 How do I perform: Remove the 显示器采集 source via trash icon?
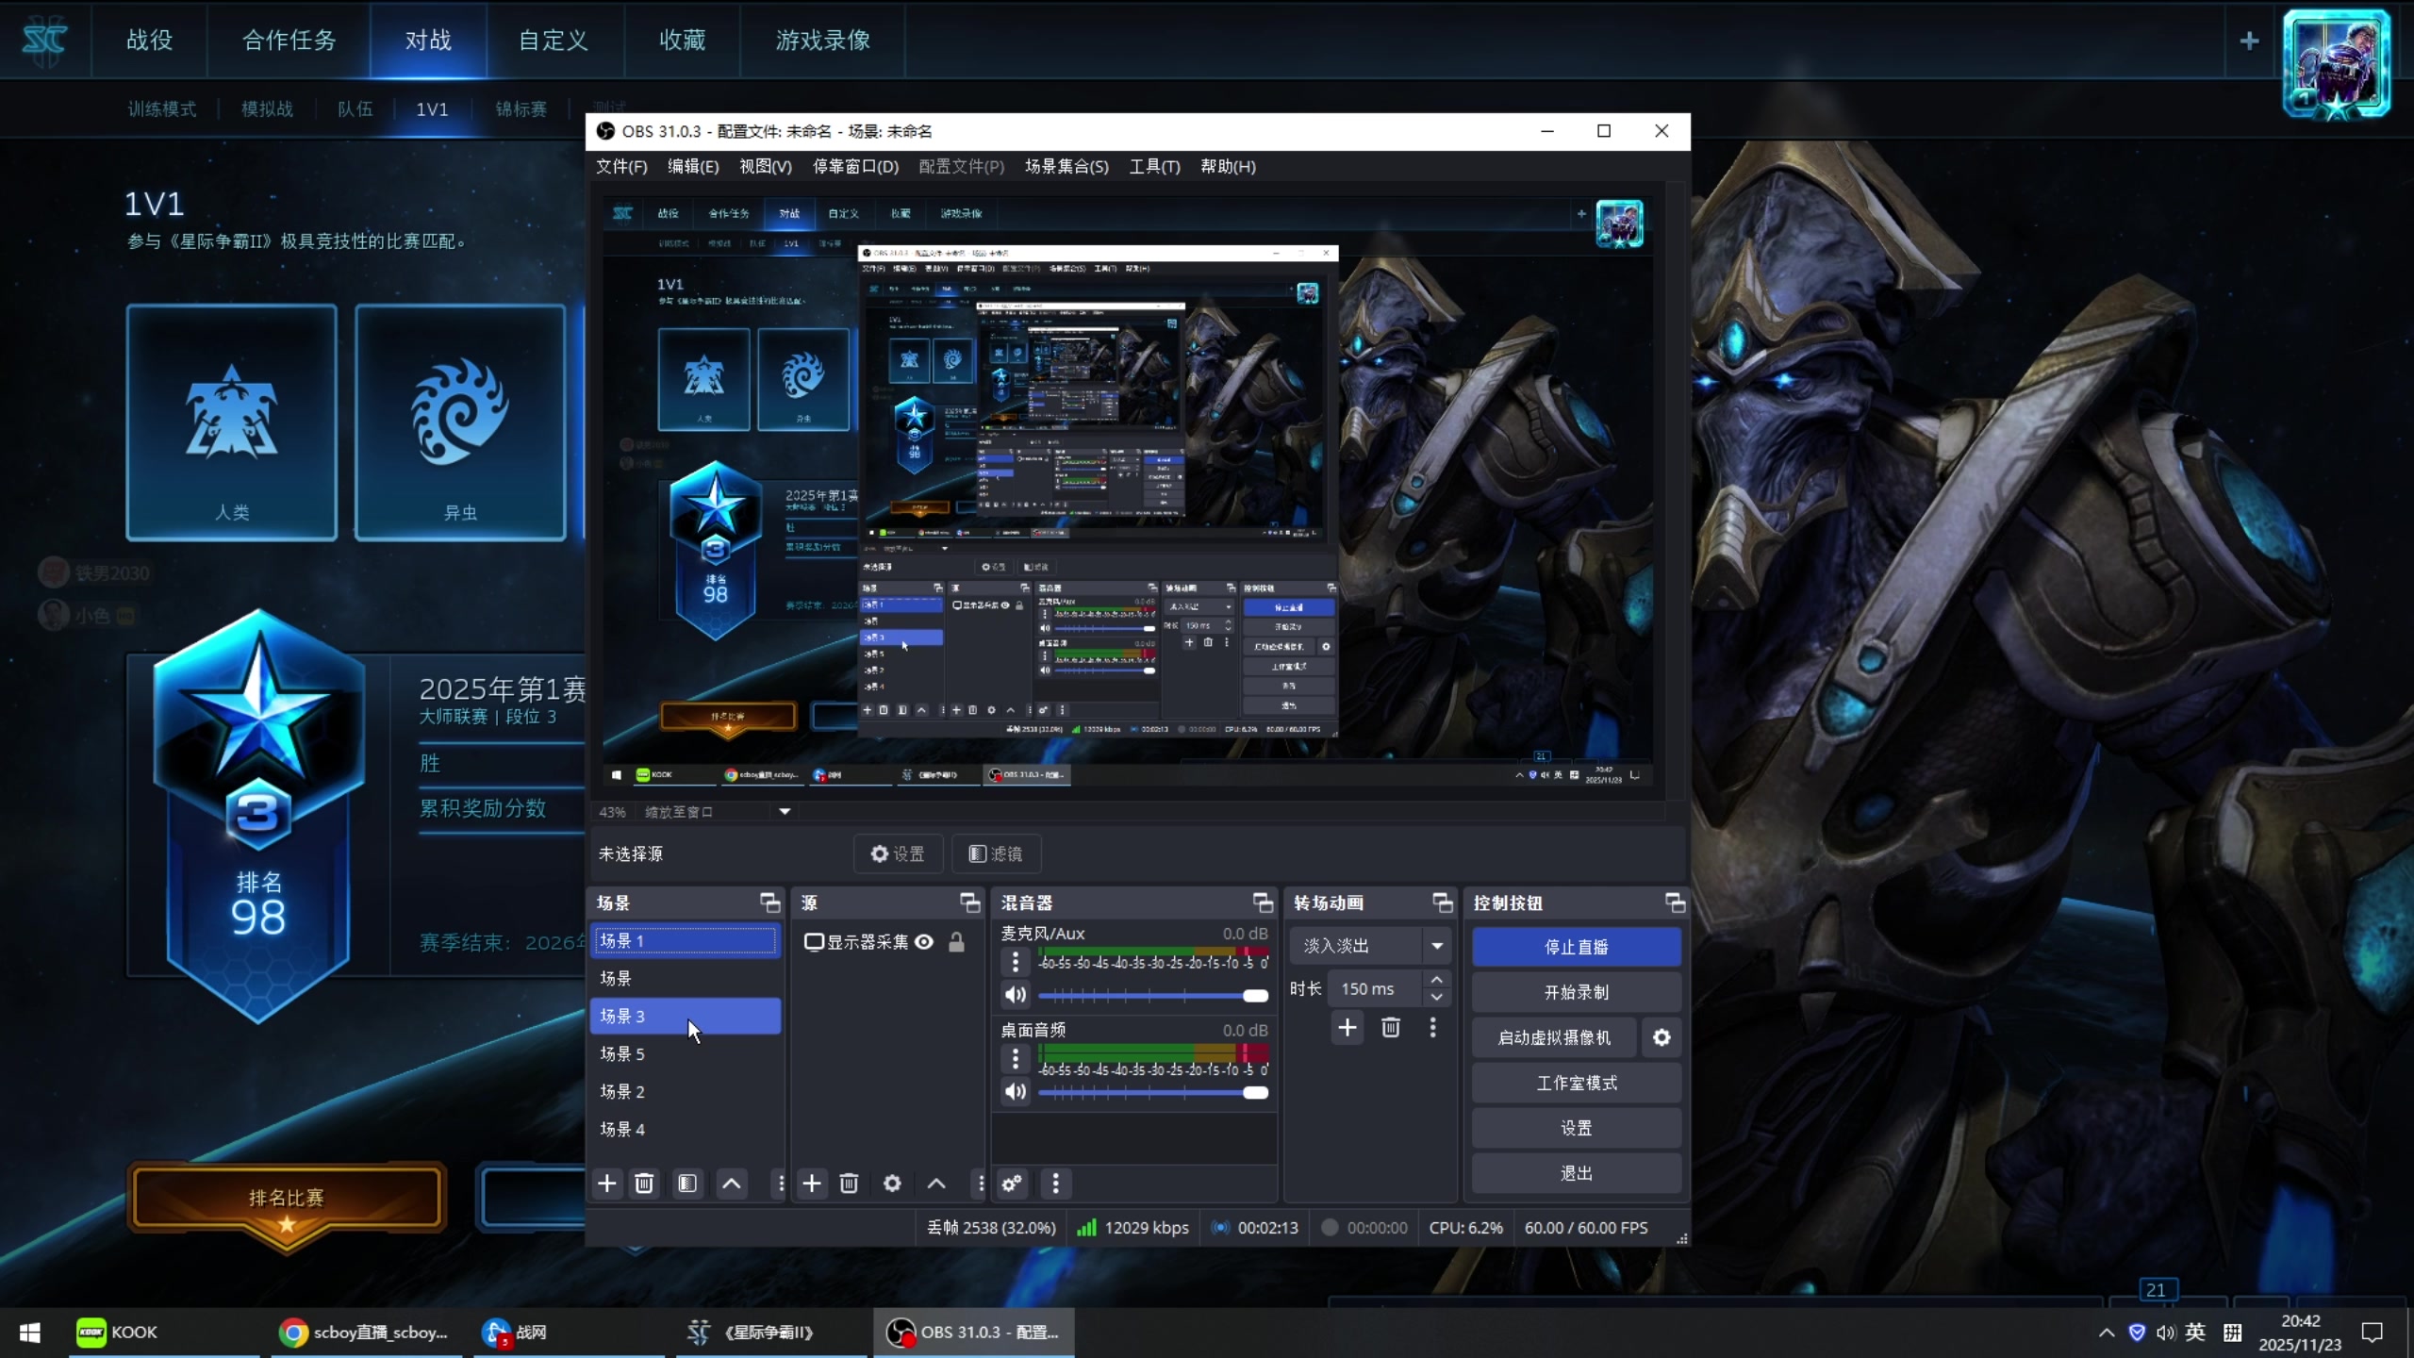[849, 1184]
